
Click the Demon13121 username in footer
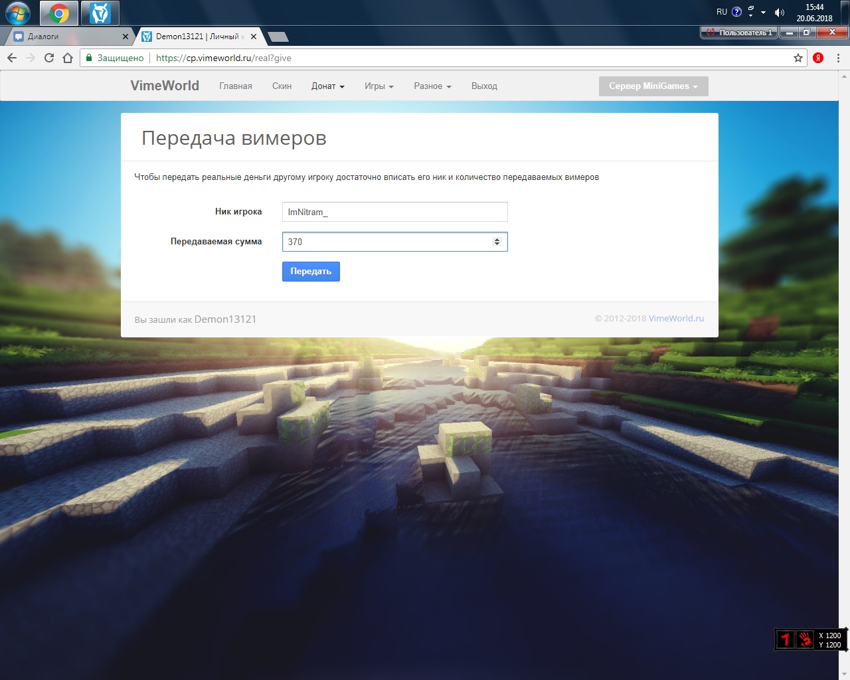tap(225, 319)
